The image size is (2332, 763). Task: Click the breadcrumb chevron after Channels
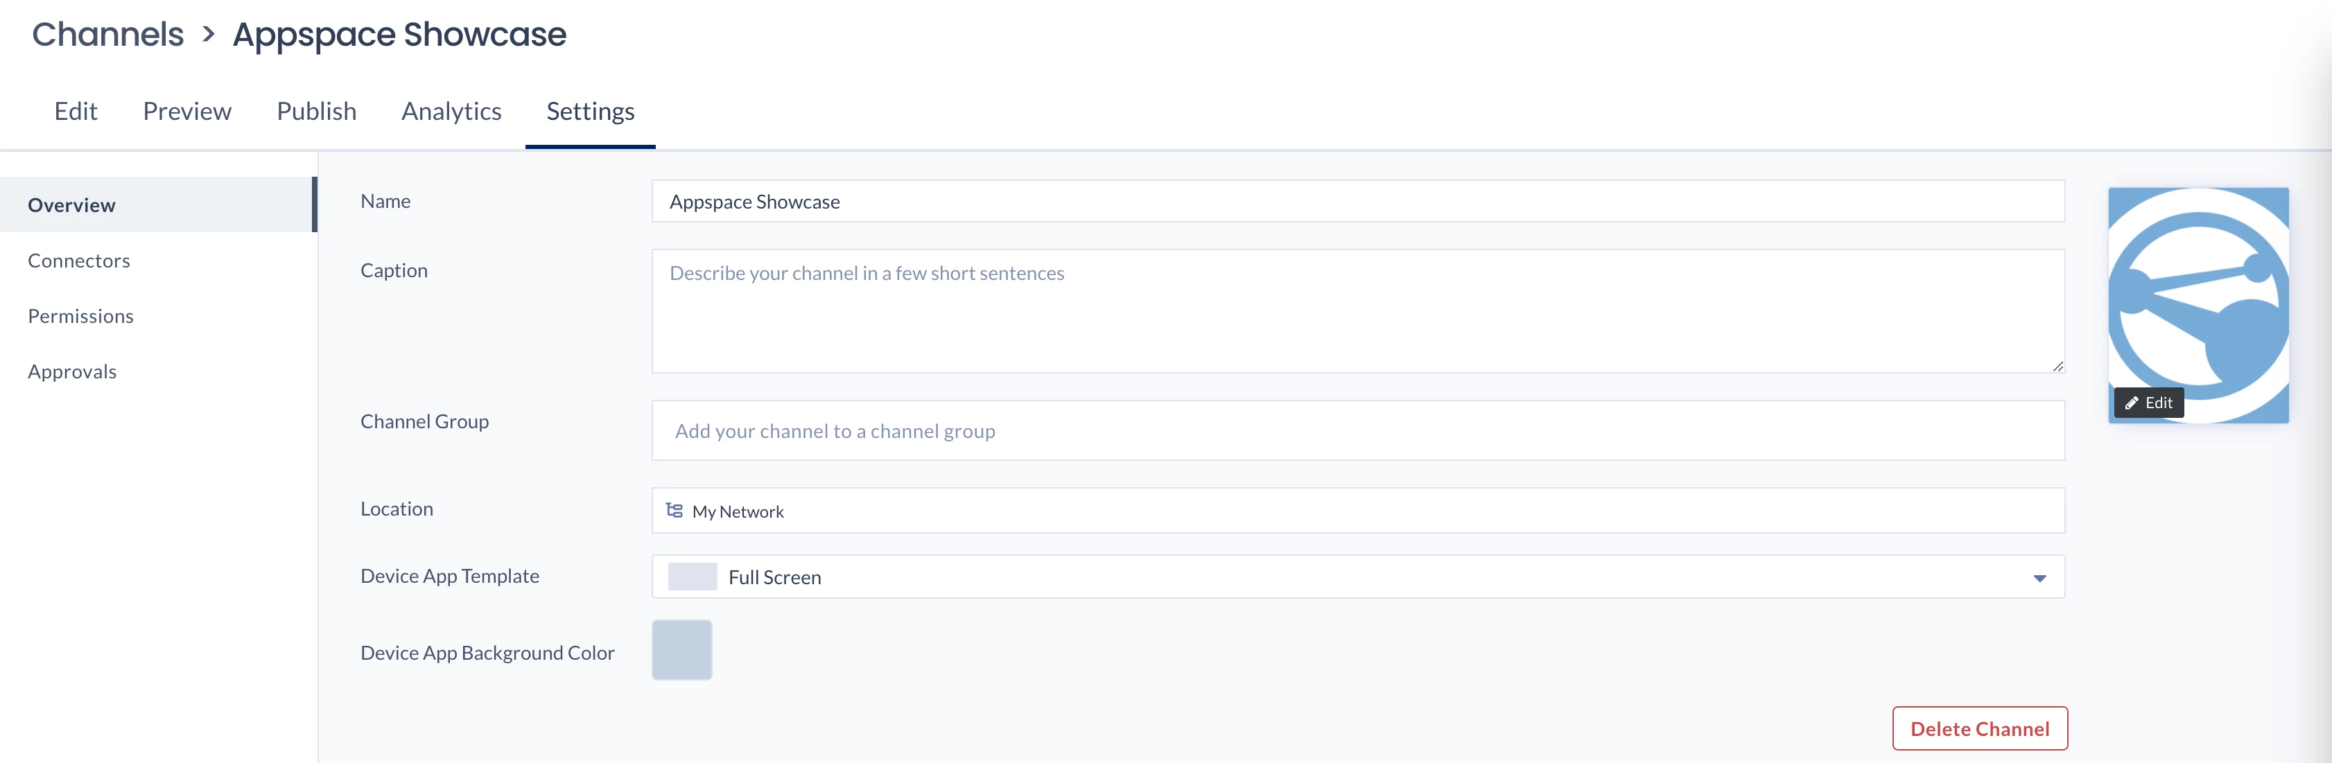click(x=208, y=35)
